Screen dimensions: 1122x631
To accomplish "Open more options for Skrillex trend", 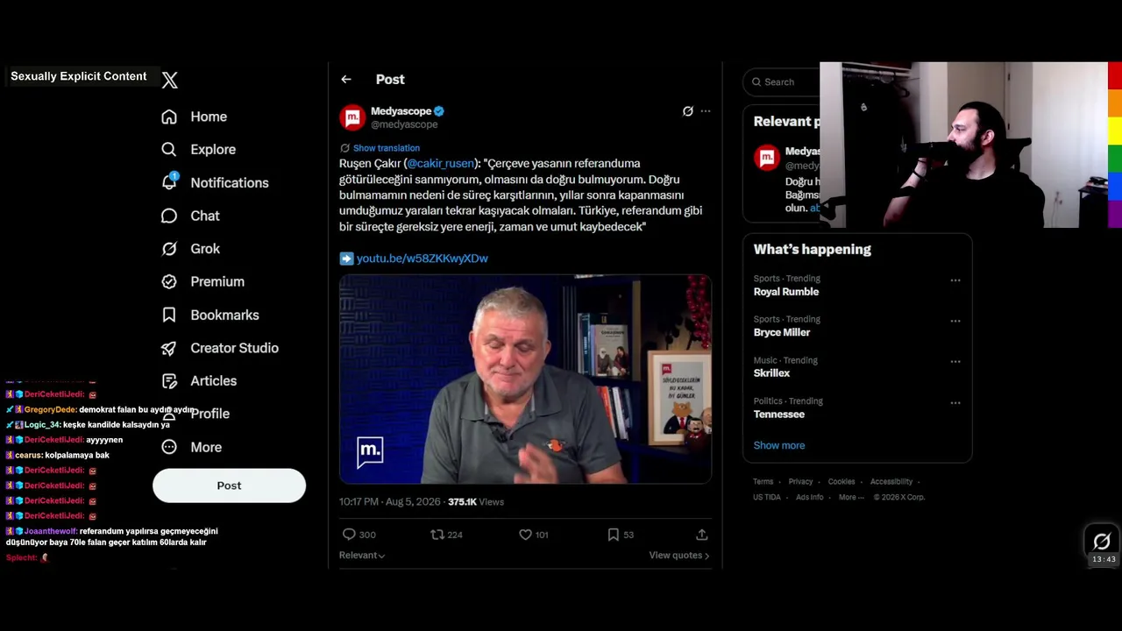I will [955, 362].
